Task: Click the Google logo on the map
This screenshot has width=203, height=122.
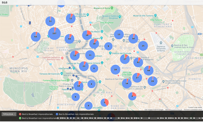Action: point(6,108)
